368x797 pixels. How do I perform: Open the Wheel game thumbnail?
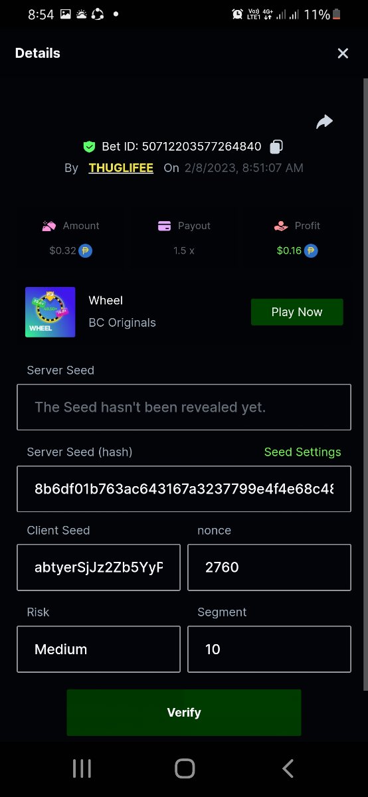click(50, 312)
